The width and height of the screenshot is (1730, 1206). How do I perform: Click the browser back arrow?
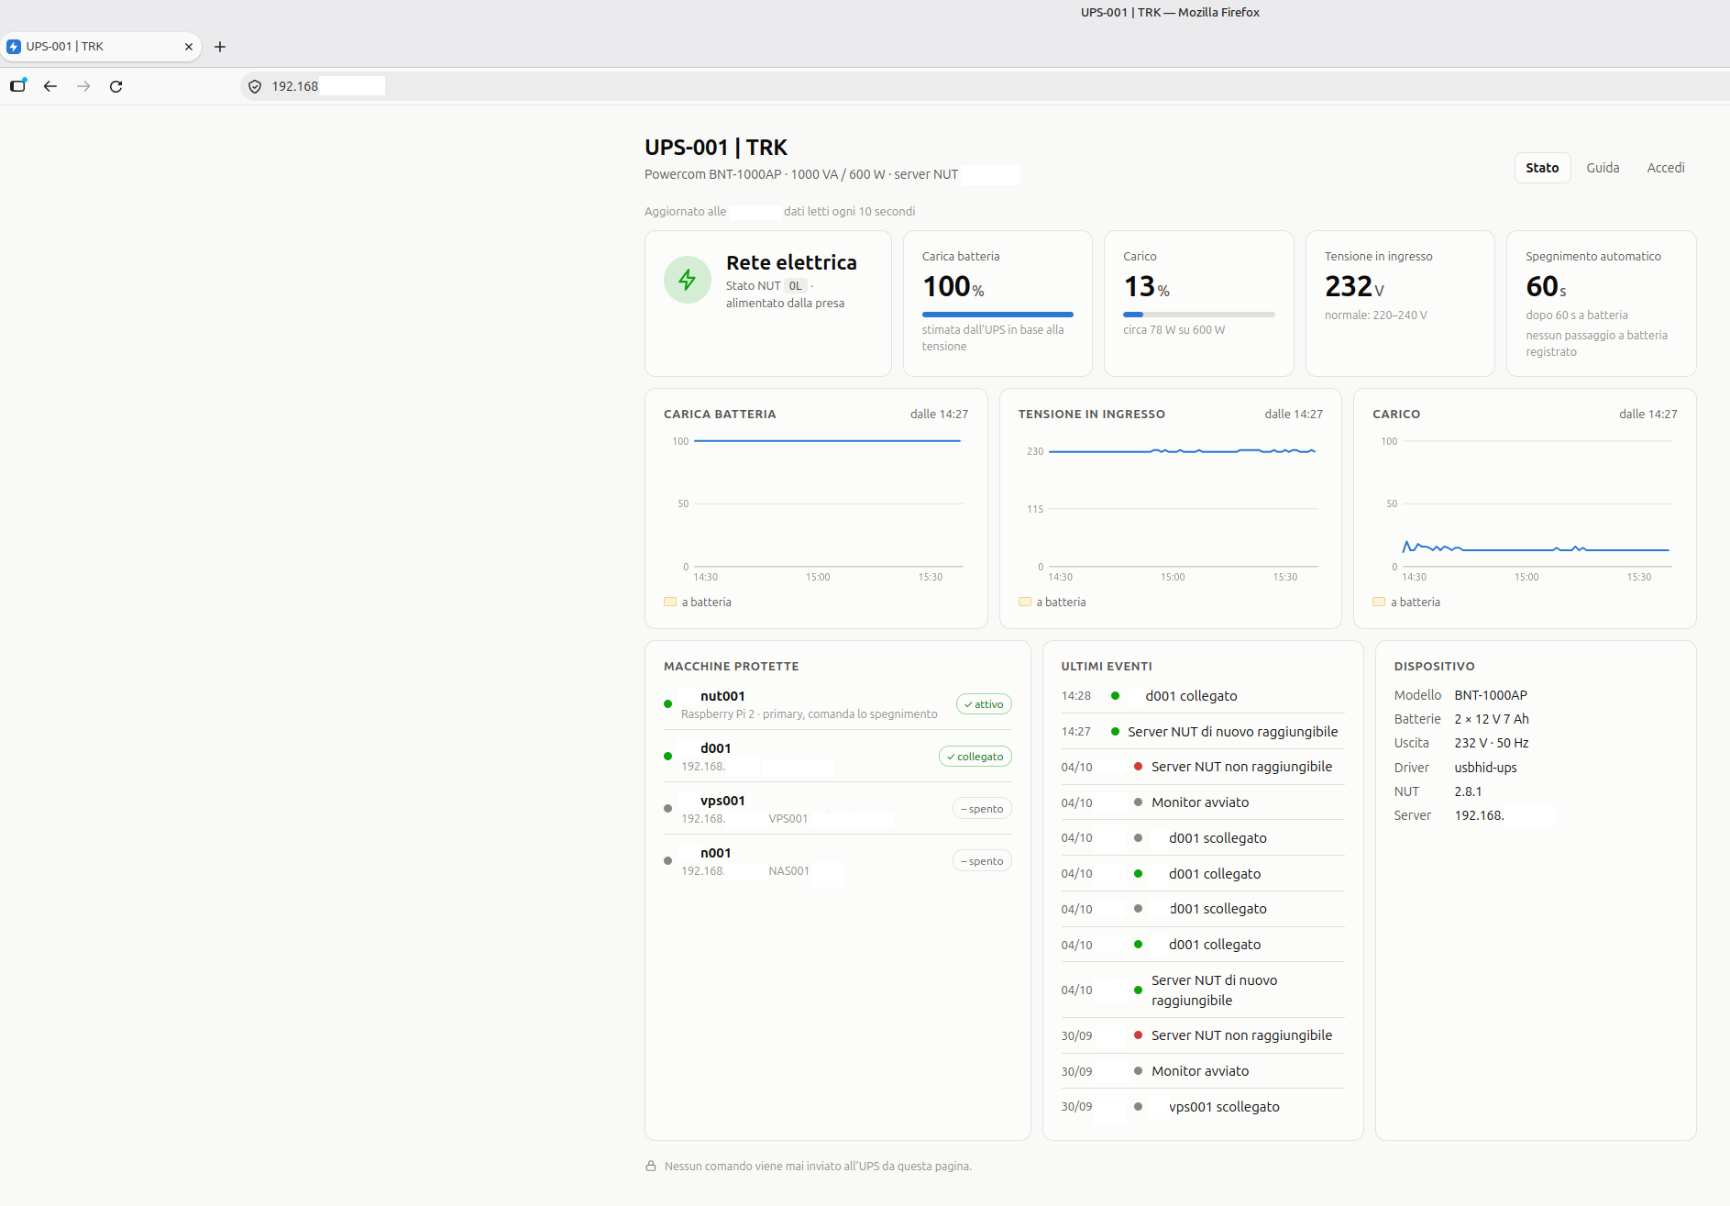[50, 86]
